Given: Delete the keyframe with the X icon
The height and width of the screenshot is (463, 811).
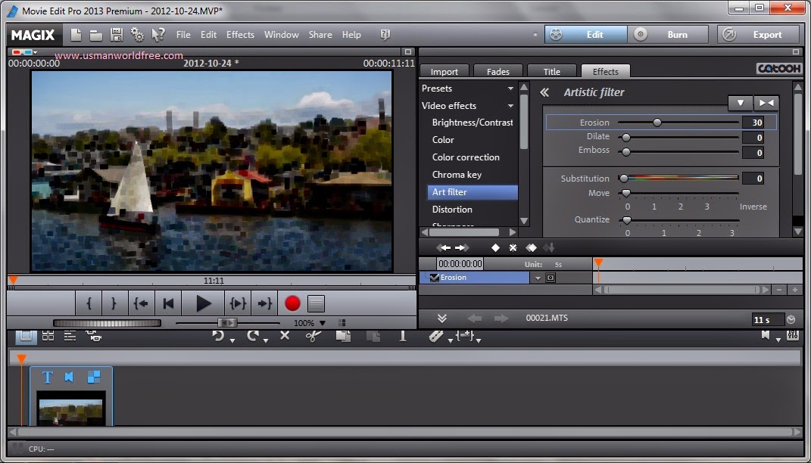Looking at the screenshot, I should coord(513,248).
